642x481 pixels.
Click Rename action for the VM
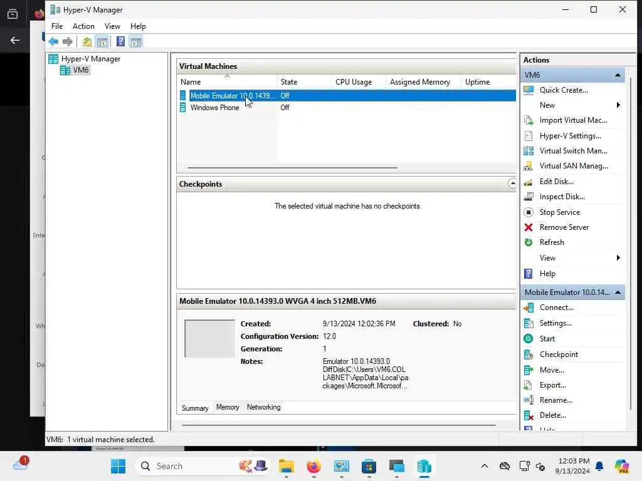pos(555,400)
